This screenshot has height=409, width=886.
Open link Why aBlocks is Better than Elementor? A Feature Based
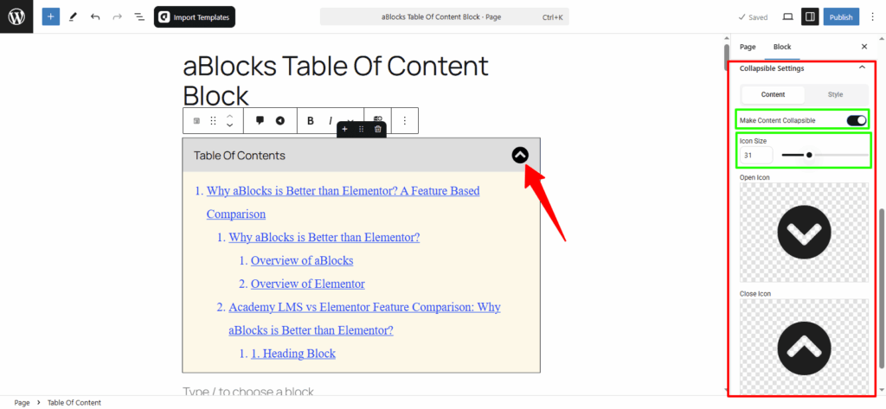coord(343,191)
